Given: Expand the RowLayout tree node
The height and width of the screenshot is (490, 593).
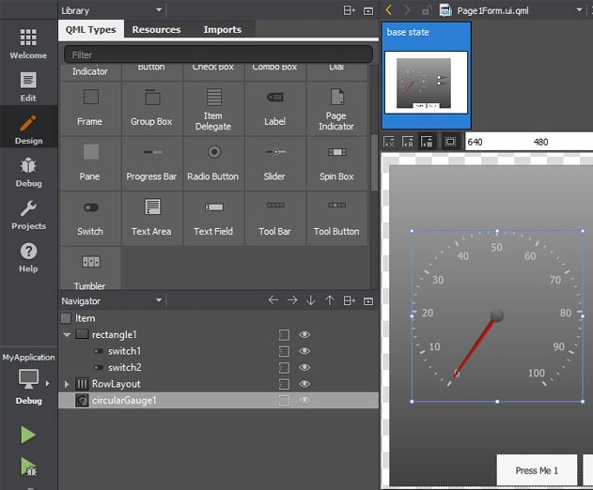Looking at the screenshot, I should (67, 384).
